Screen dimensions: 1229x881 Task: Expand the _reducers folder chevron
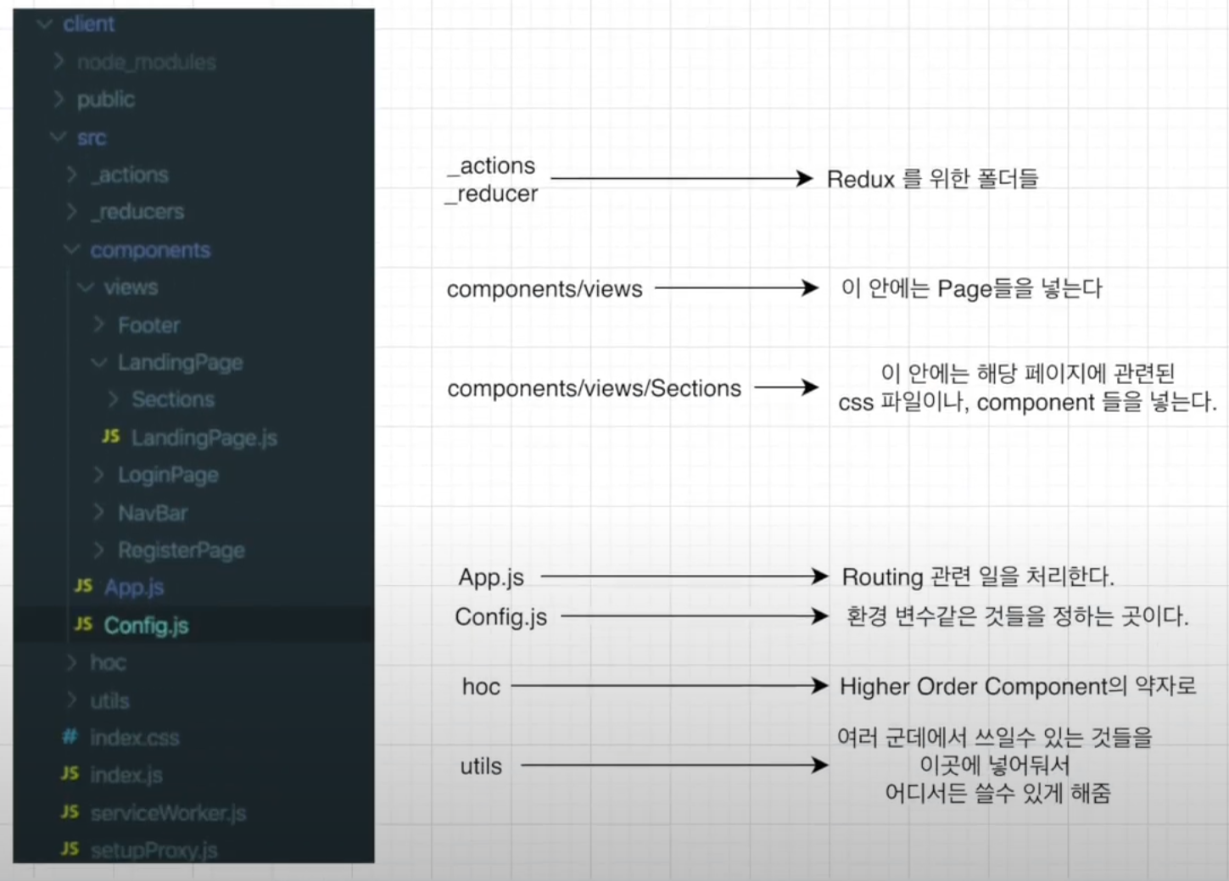(x=72, y=211)
